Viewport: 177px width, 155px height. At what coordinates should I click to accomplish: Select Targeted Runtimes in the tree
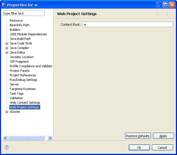point(23,89)
